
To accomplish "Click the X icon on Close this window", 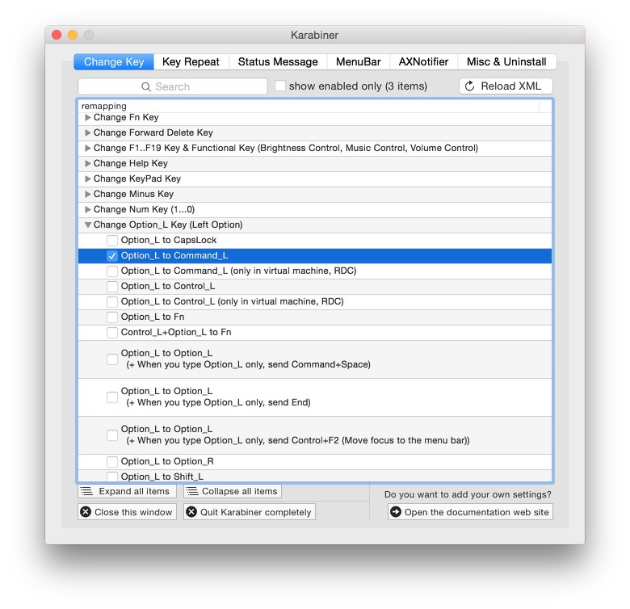I will point(86,512).
